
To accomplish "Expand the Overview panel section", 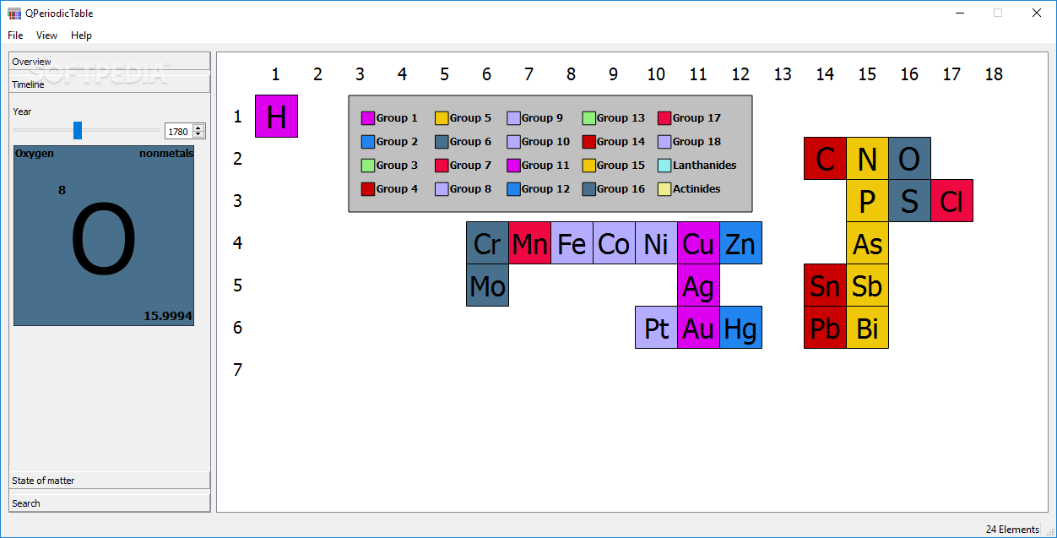I will point(109,62).
